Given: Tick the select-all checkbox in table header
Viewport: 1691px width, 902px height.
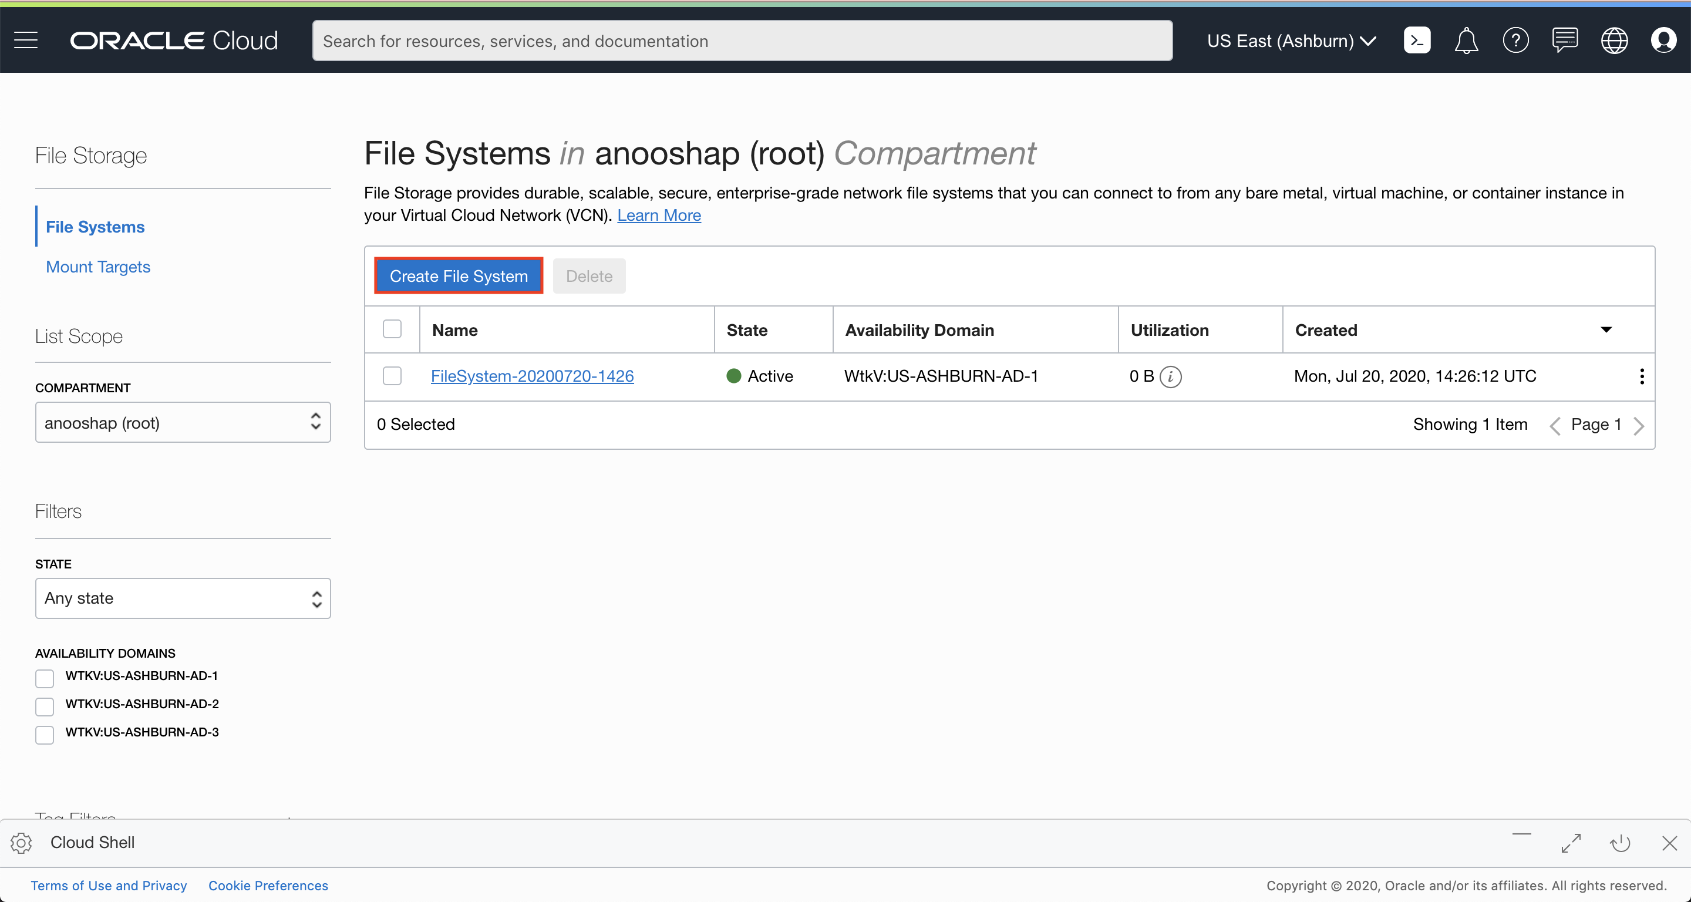Looking at the screenshot, I should [x=392, y=329].
